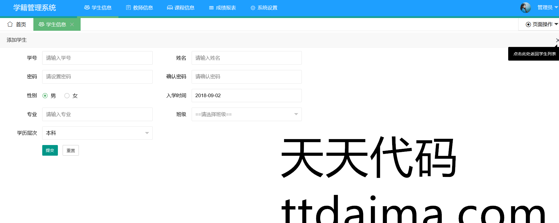
Task: Click the course info book icon
Action: coord(170,8)
